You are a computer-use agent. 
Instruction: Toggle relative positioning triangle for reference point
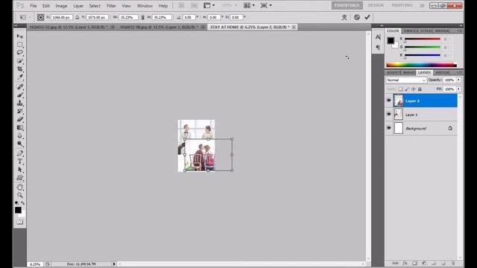78,17
